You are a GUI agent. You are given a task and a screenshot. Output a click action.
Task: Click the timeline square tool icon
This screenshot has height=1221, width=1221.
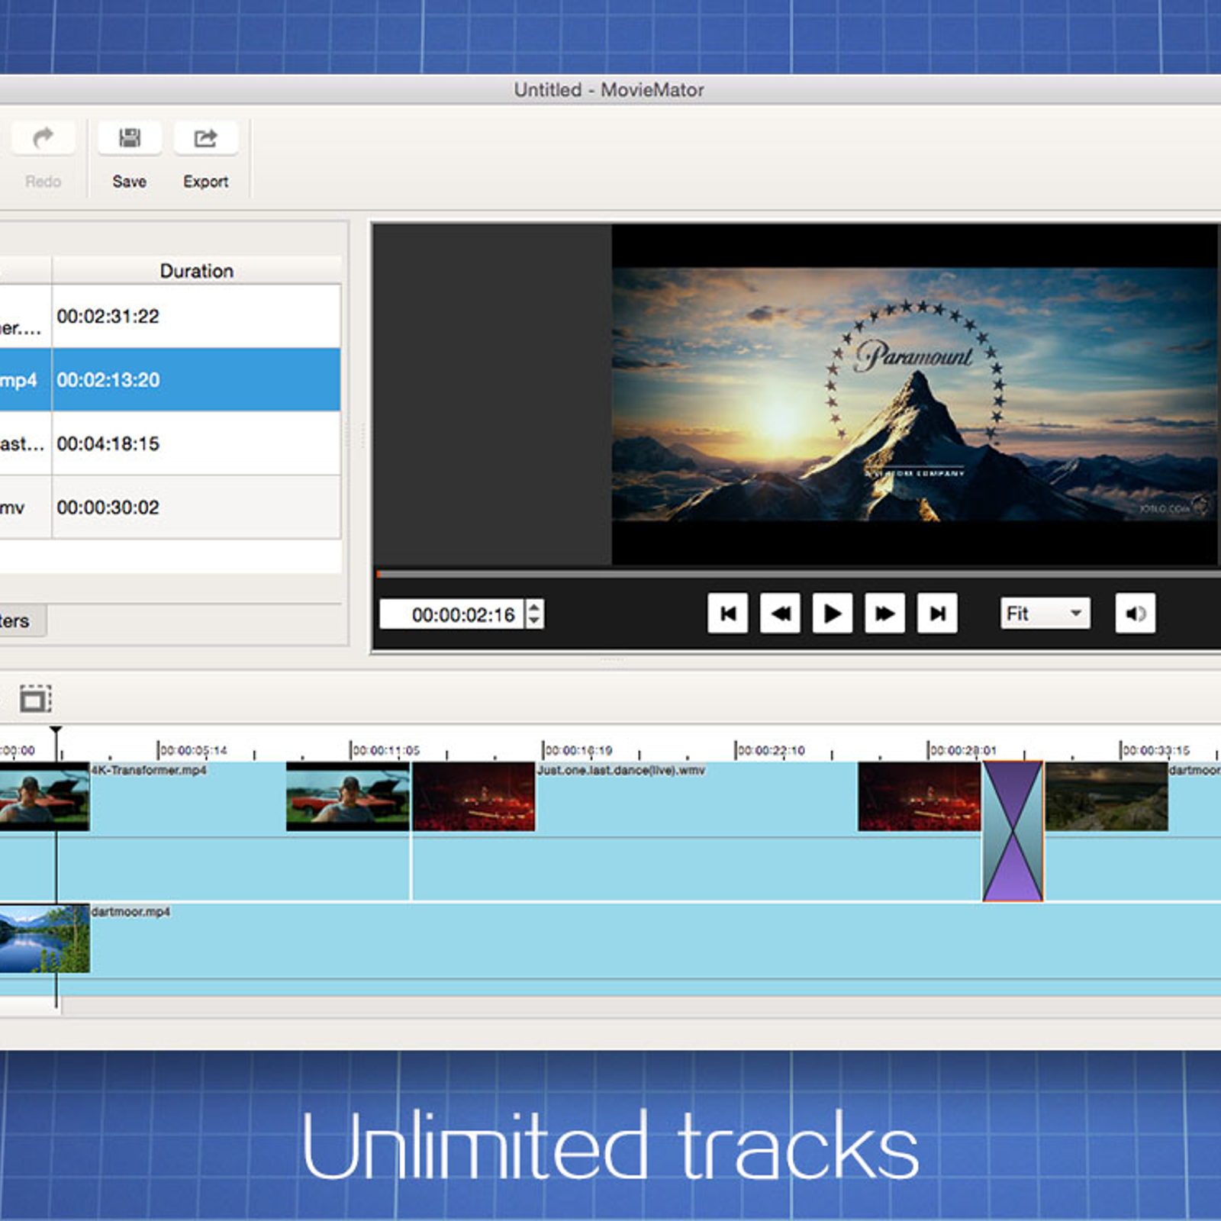35,698
